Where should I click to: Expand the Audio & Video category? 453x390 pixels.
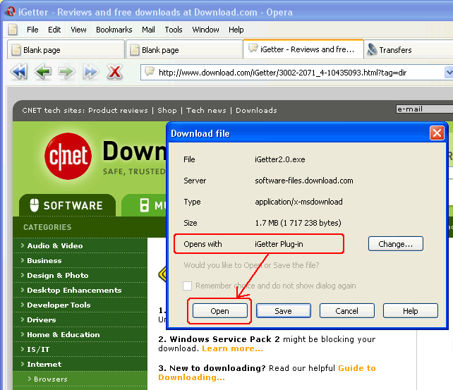[54, 245]
